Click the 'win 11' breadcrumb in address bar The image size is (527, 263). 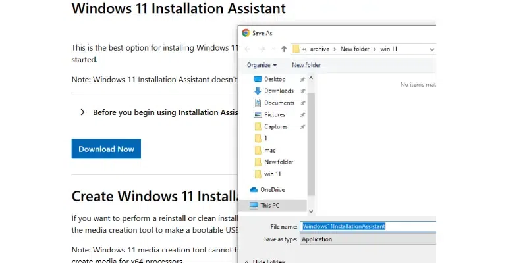point(389,49)
